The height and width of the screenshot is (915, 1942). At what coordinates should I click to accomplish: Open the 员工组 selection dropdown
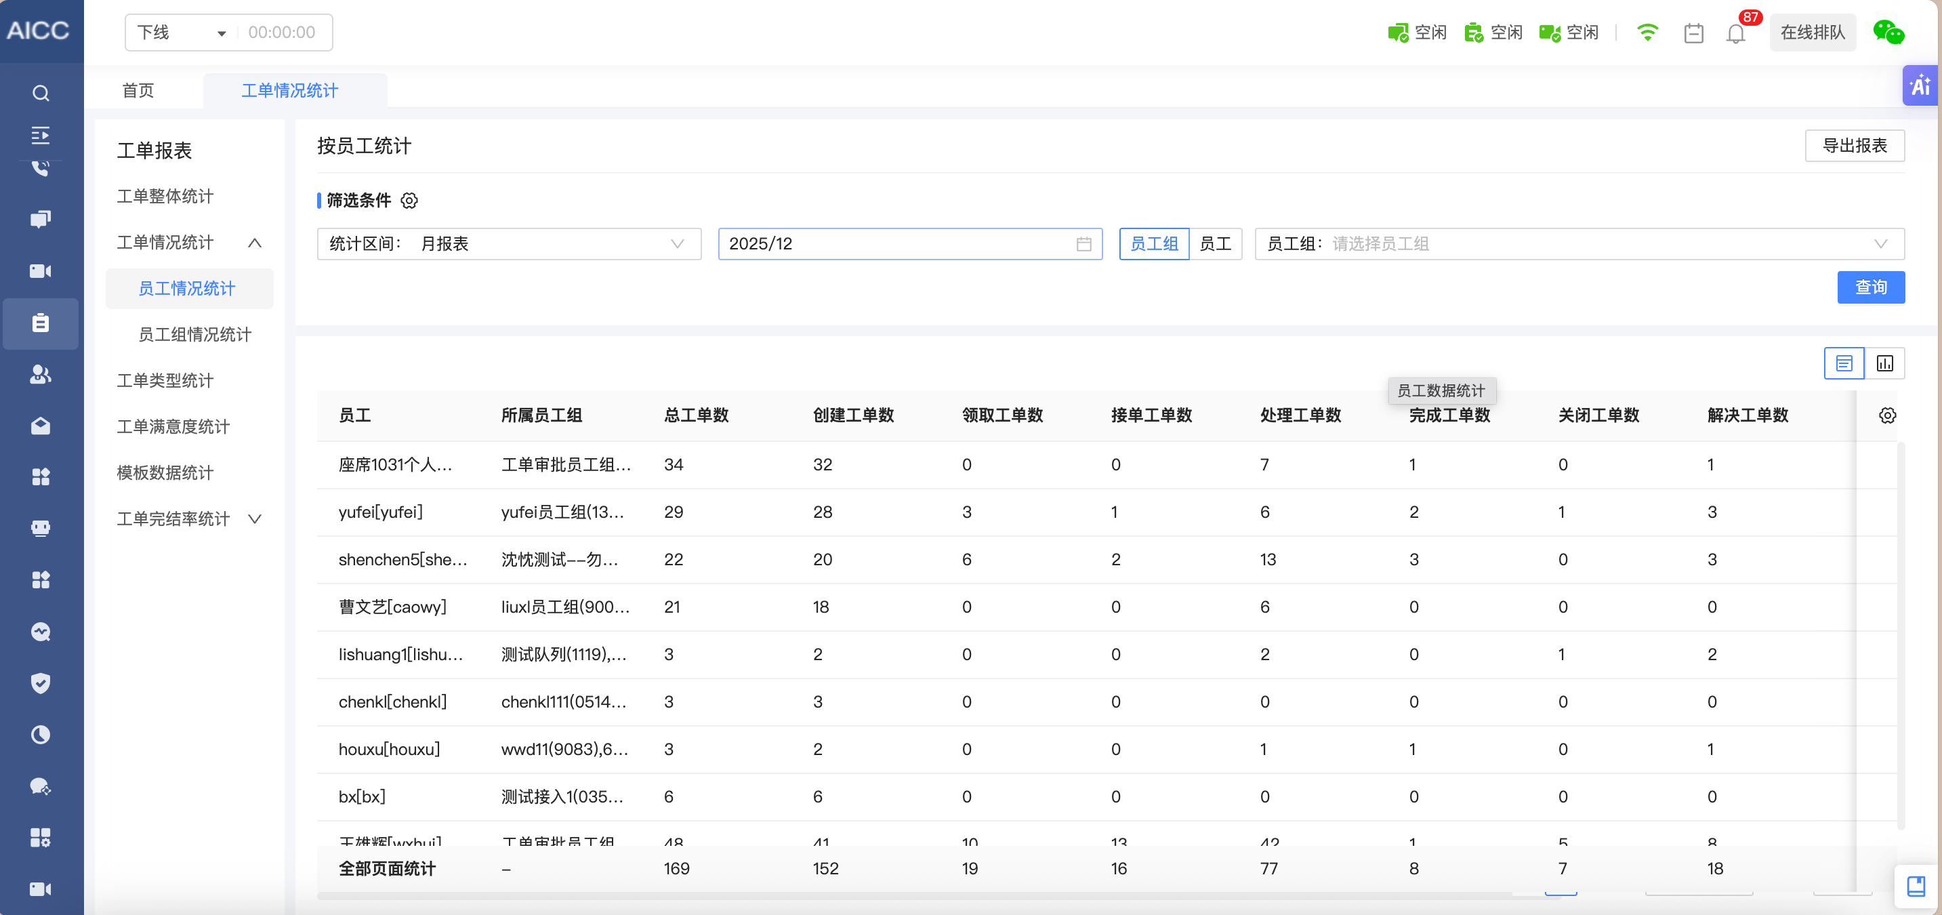1579,243
